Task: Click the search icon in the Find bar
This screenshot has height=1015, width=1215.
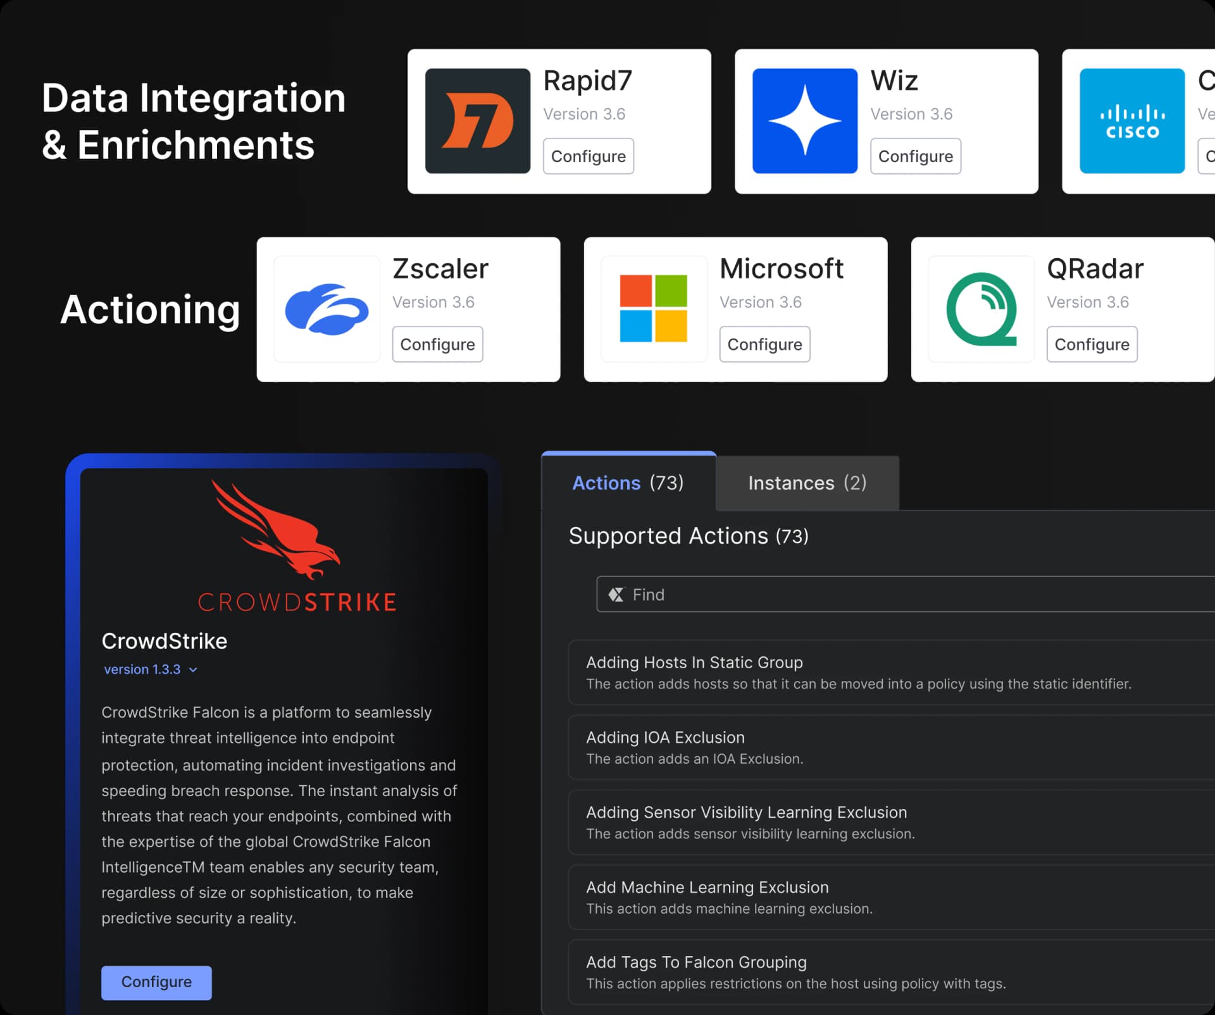Action: (x=617, y=594)
